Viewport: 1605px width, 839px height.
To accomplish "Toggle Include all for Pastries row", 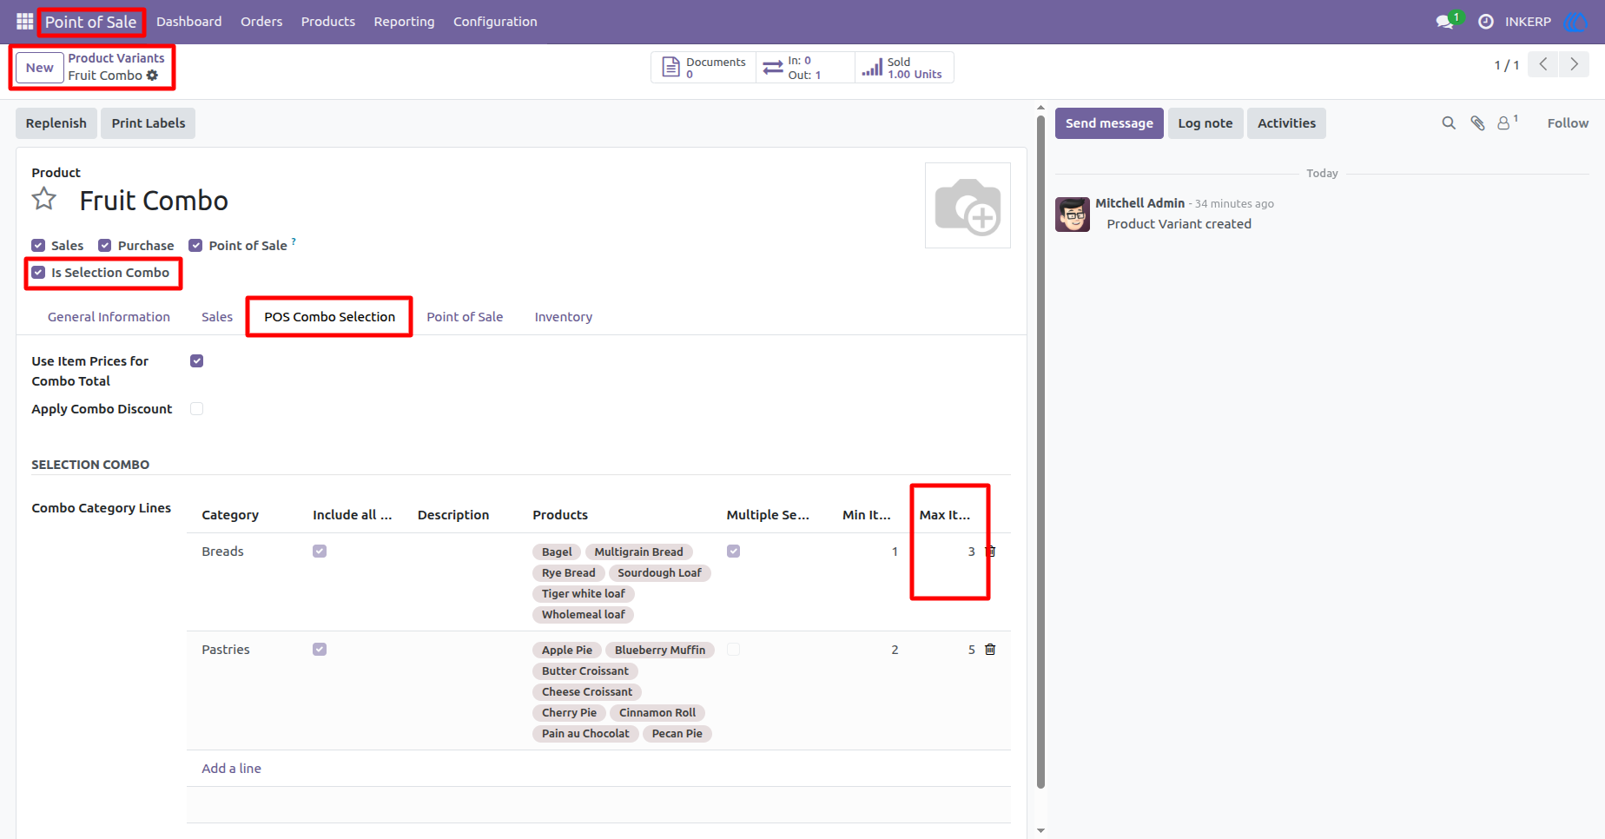I will (320, 650).
